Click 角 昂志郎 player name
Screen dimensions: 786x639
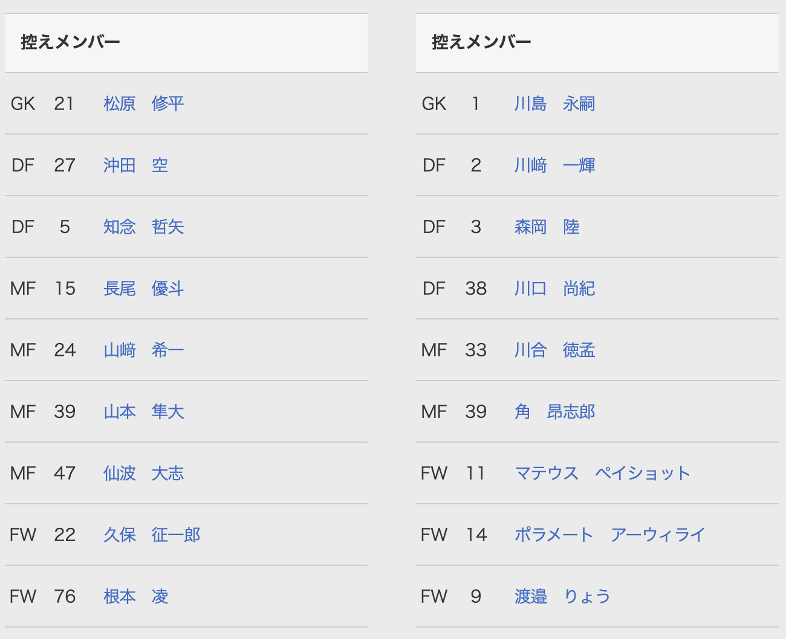(x=554, y=412)
